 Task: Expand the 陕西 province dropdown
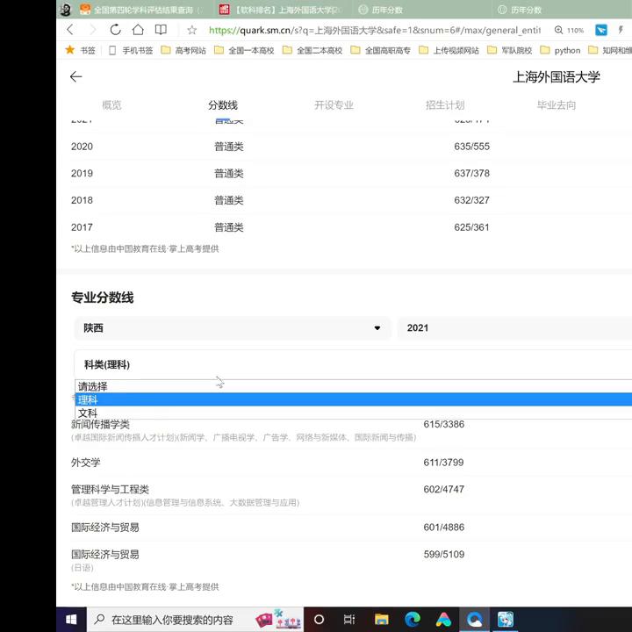233,328
